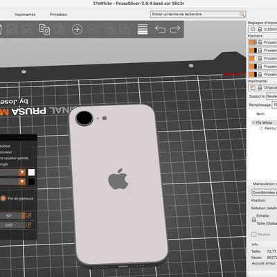Switch to the Imprimantes tab
This screenshot has height=277, width=277.
(x=25, y=15)
